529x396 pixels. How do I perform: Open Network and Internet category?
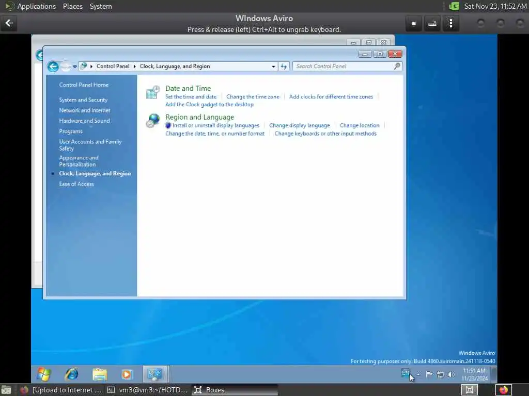pos(85,110)
